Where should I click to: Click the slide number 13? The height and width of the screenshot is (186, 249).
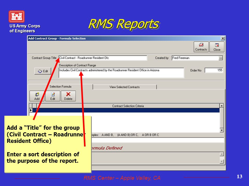tap(239, 176)
